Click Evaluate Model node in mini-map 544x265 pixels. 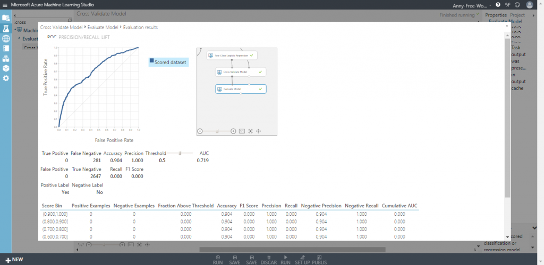[x=241, y=89]
